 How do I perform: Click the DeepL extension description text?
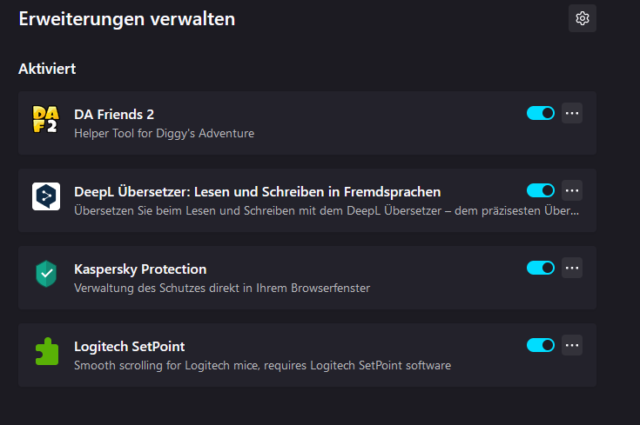click(x=327, y=210)
